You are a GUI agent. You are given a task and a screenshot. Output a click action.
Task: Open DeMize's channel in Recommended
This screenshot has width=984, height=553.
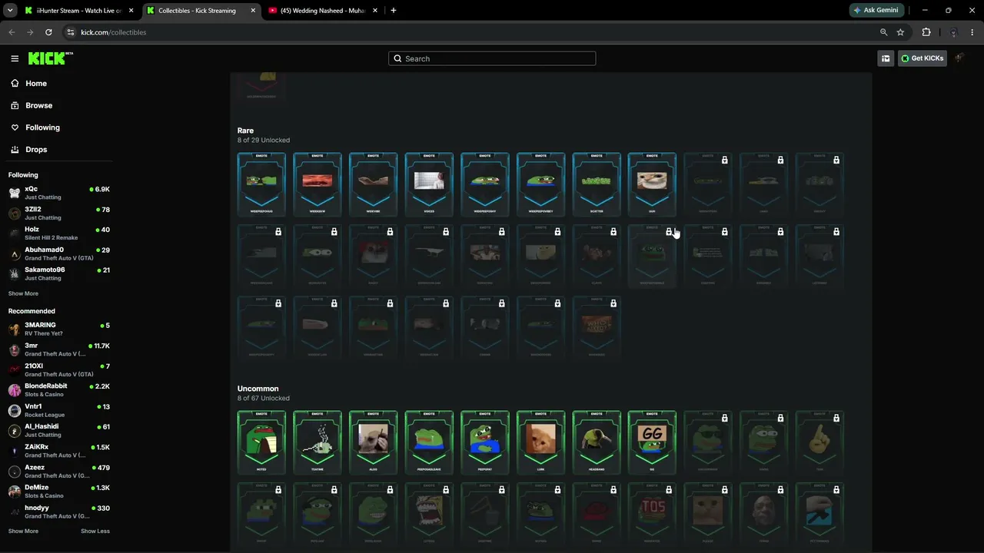[x=60, y=492]
